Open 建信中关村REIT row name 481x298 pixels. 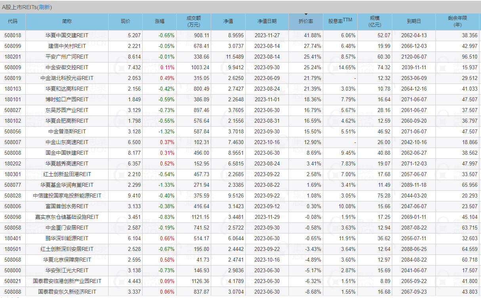[67, 46]
